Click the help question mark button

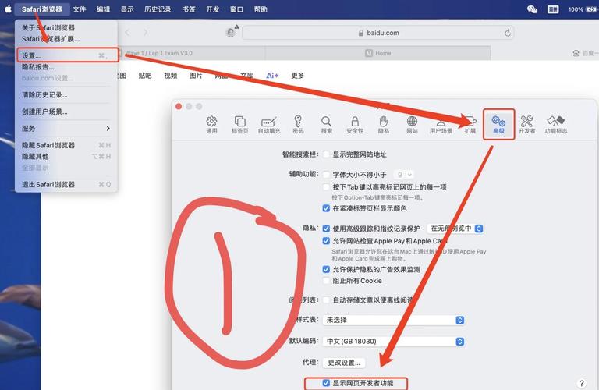click(581, 383)
